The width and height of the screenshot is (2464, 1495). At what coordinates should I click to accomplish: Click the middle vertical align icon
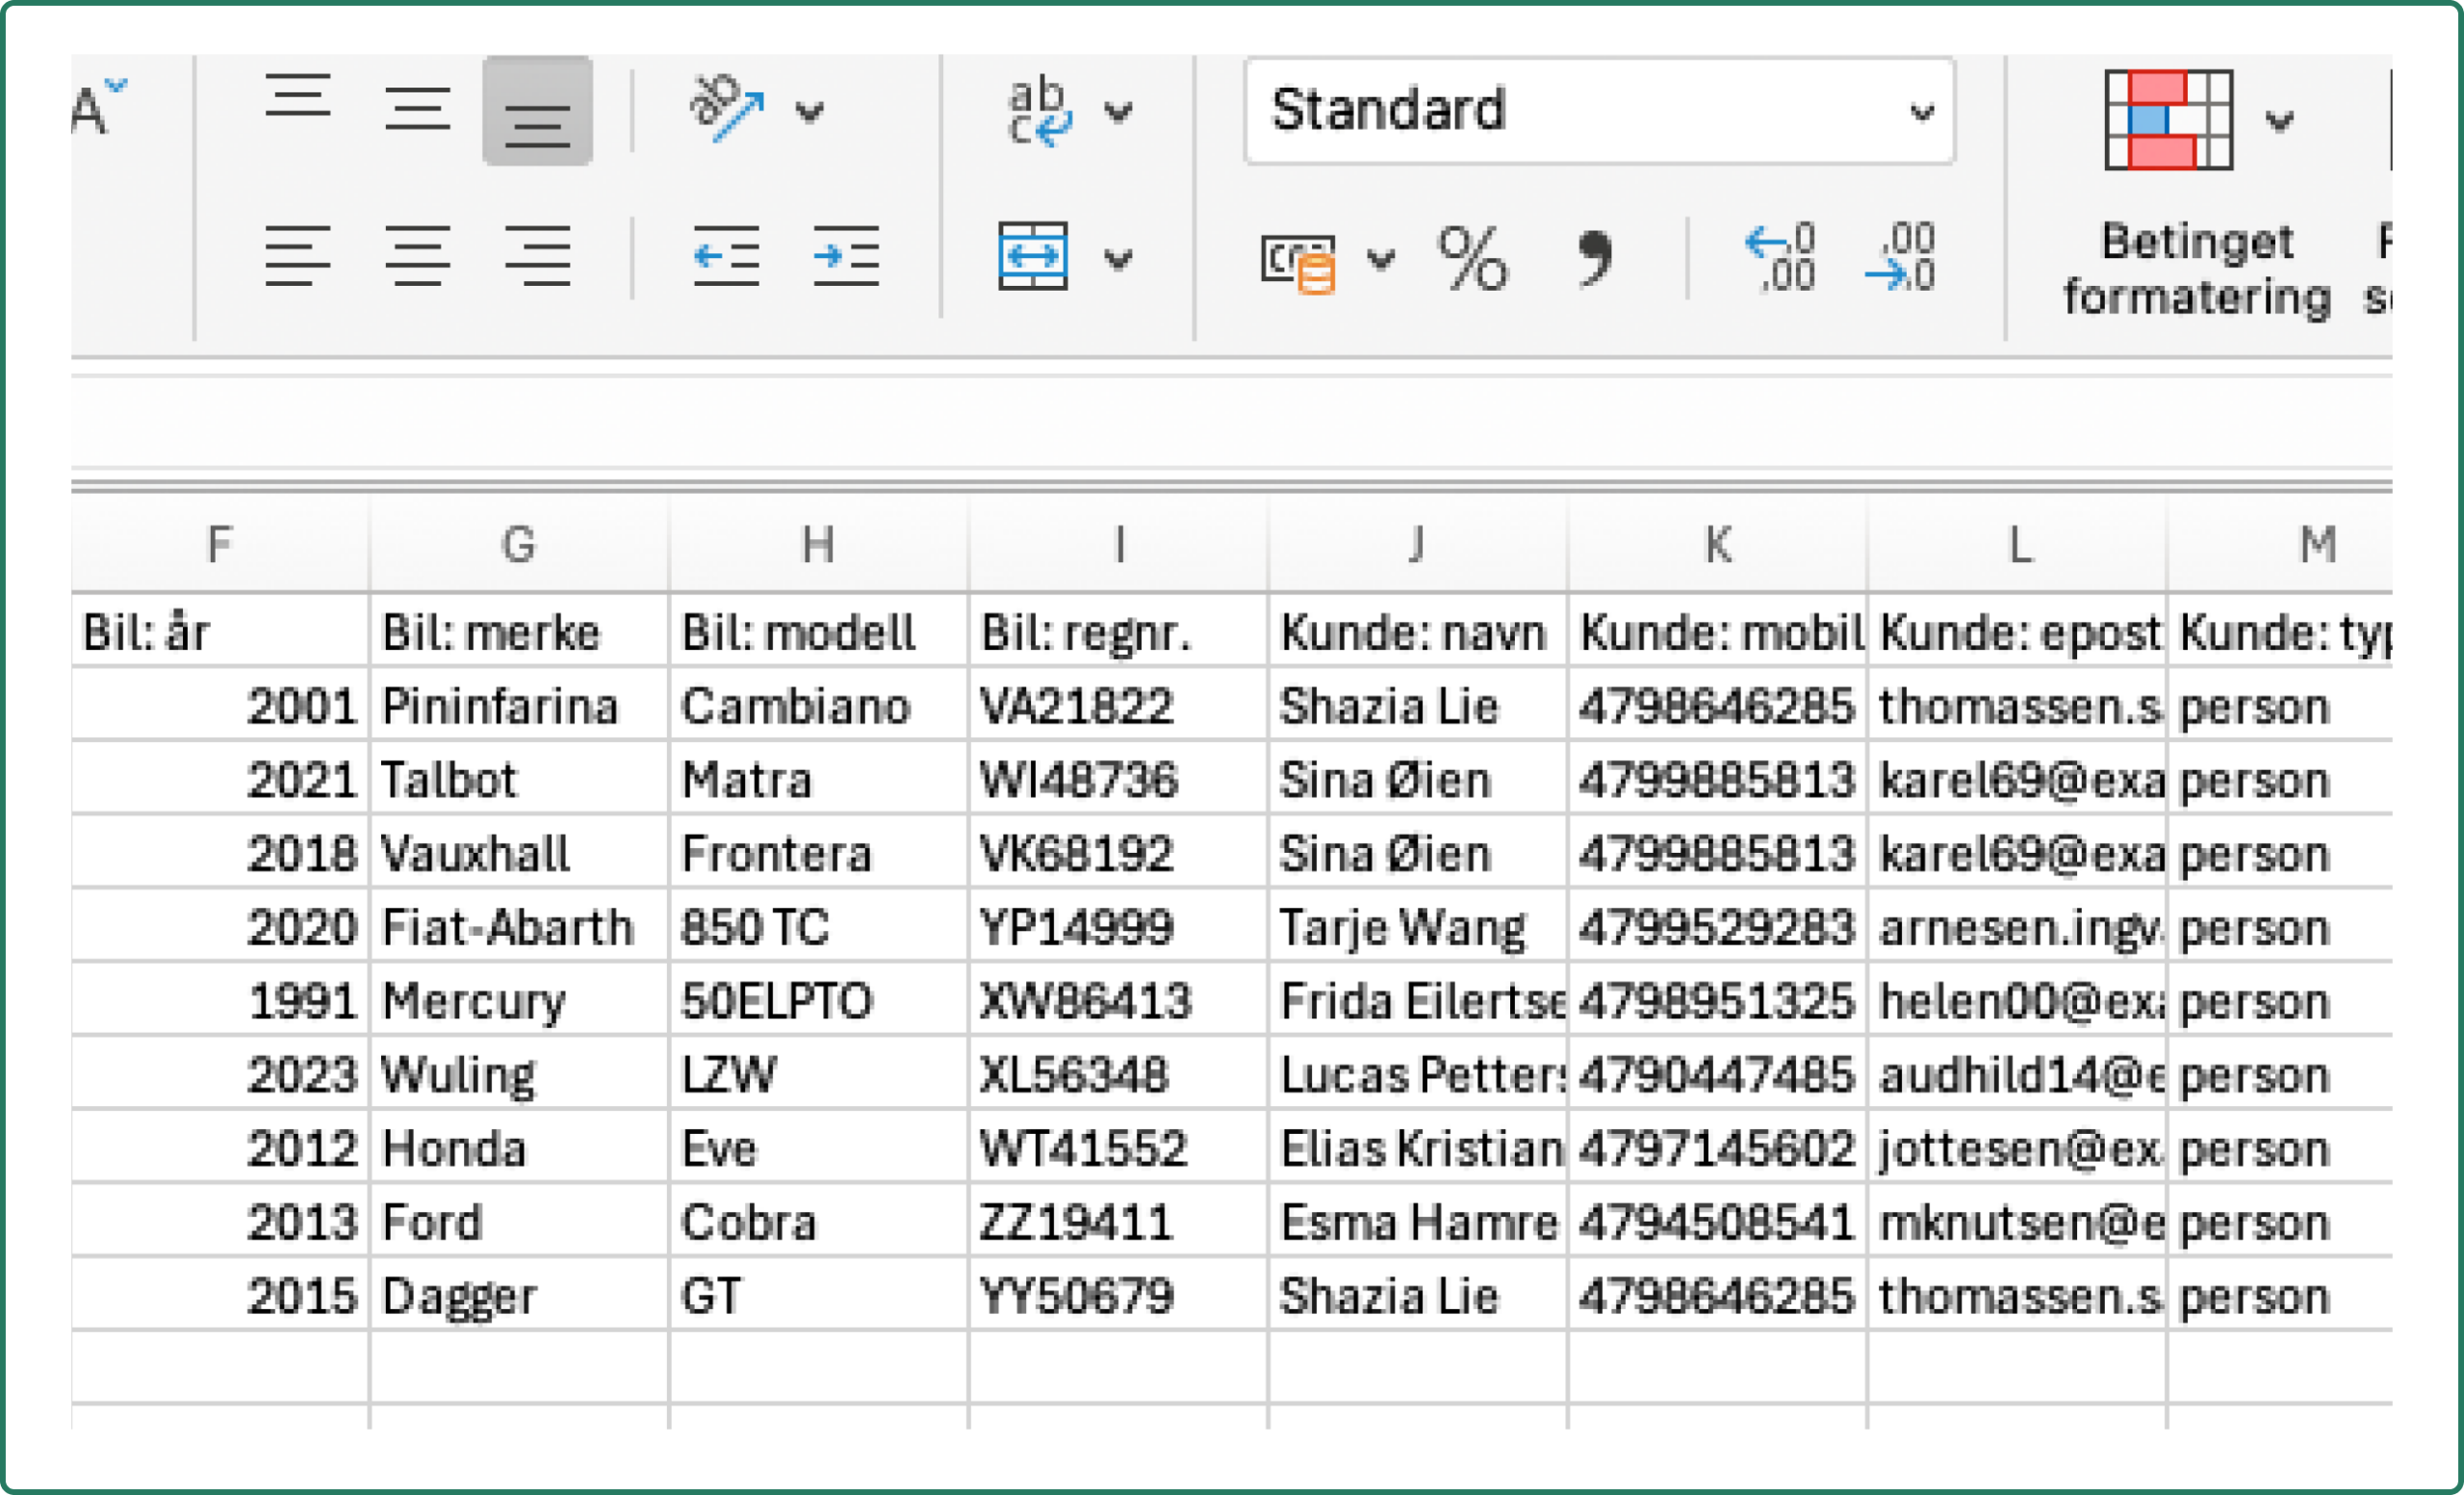pyautogui.click(x=418, y=110)
